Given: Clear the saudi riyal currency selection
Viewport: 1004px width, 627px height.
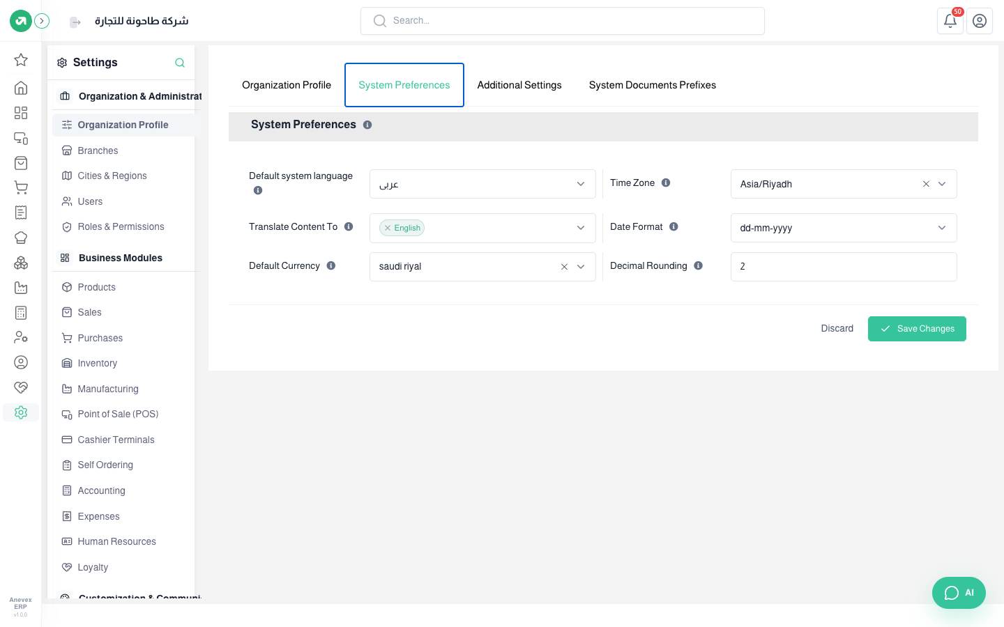Looking at the screenshot, I should 564,267.
